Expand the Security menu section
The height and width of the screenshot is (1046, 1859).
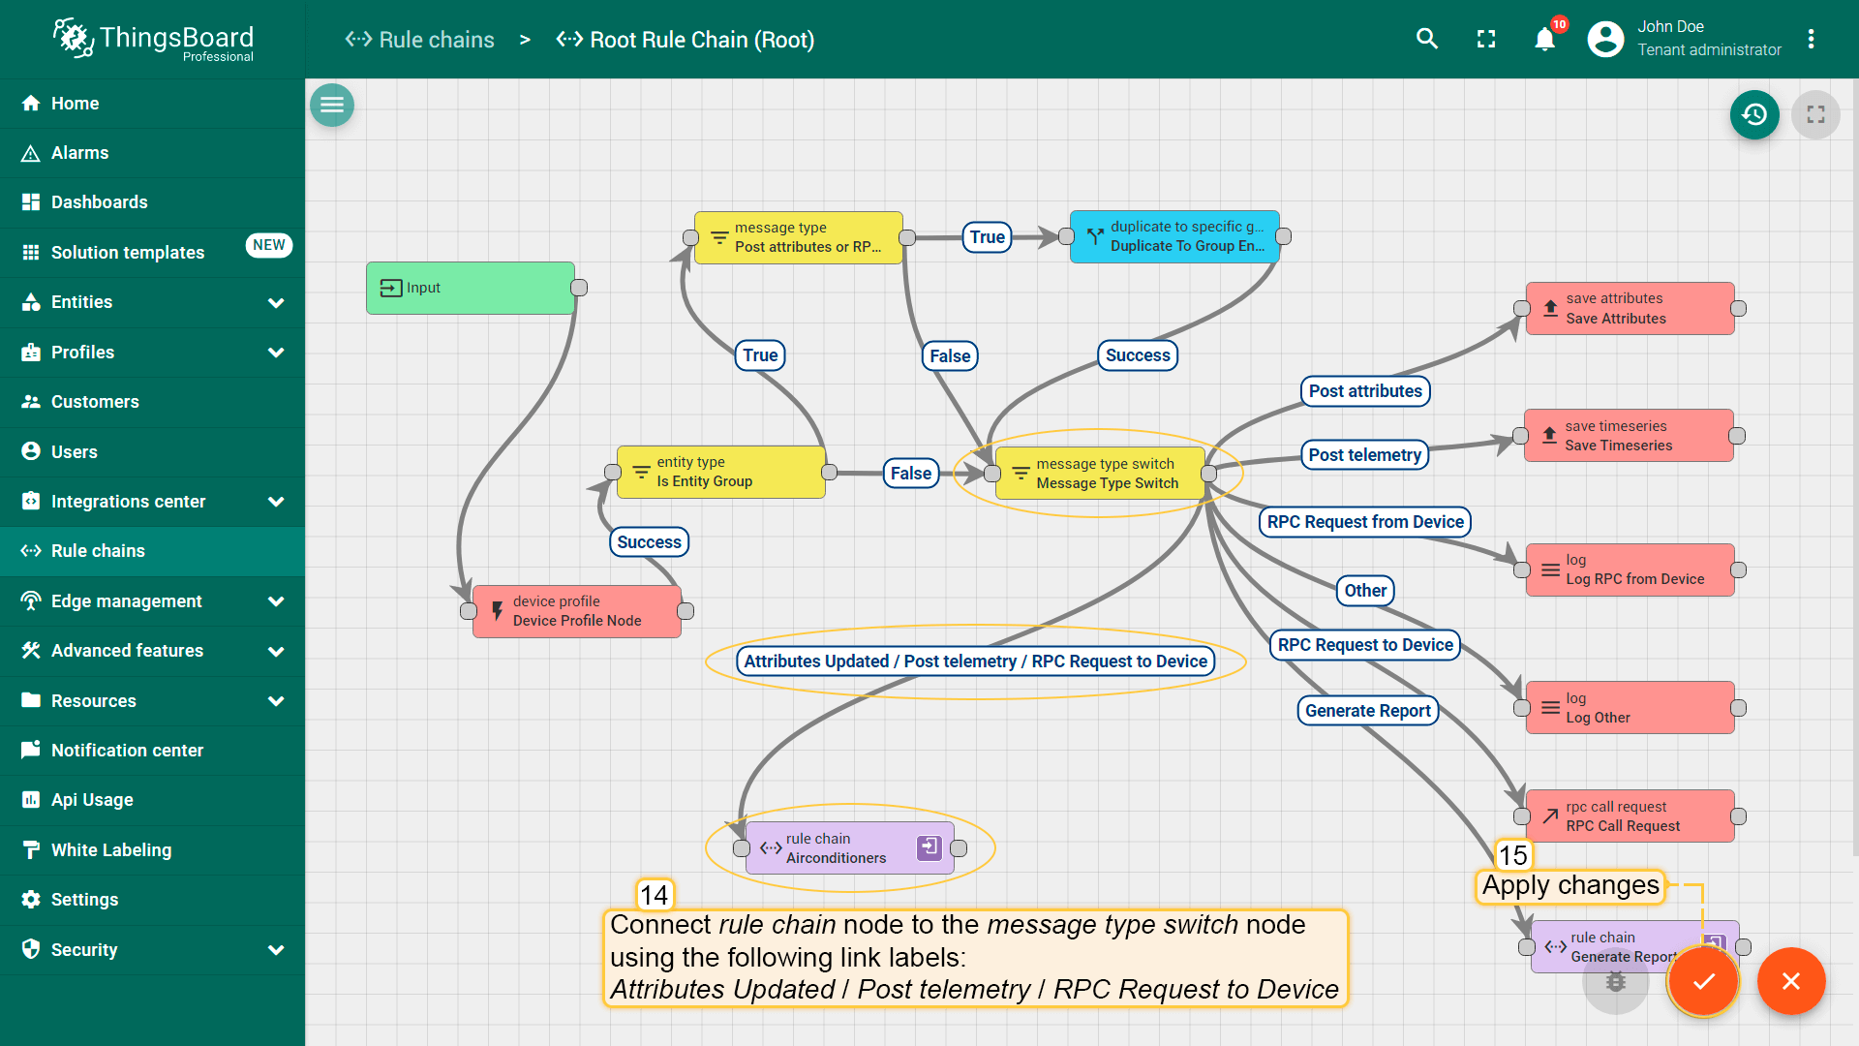tap(276, 950)
